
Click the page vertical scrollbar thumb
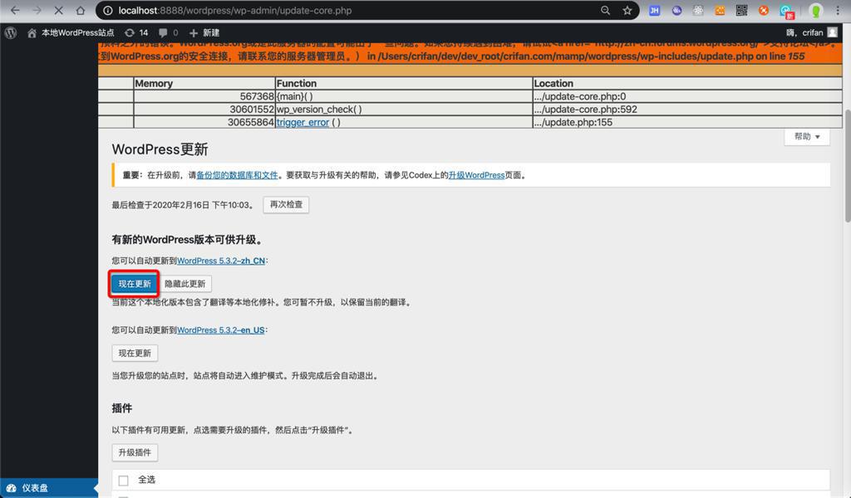pyautogui.click(x=847, y=165)
